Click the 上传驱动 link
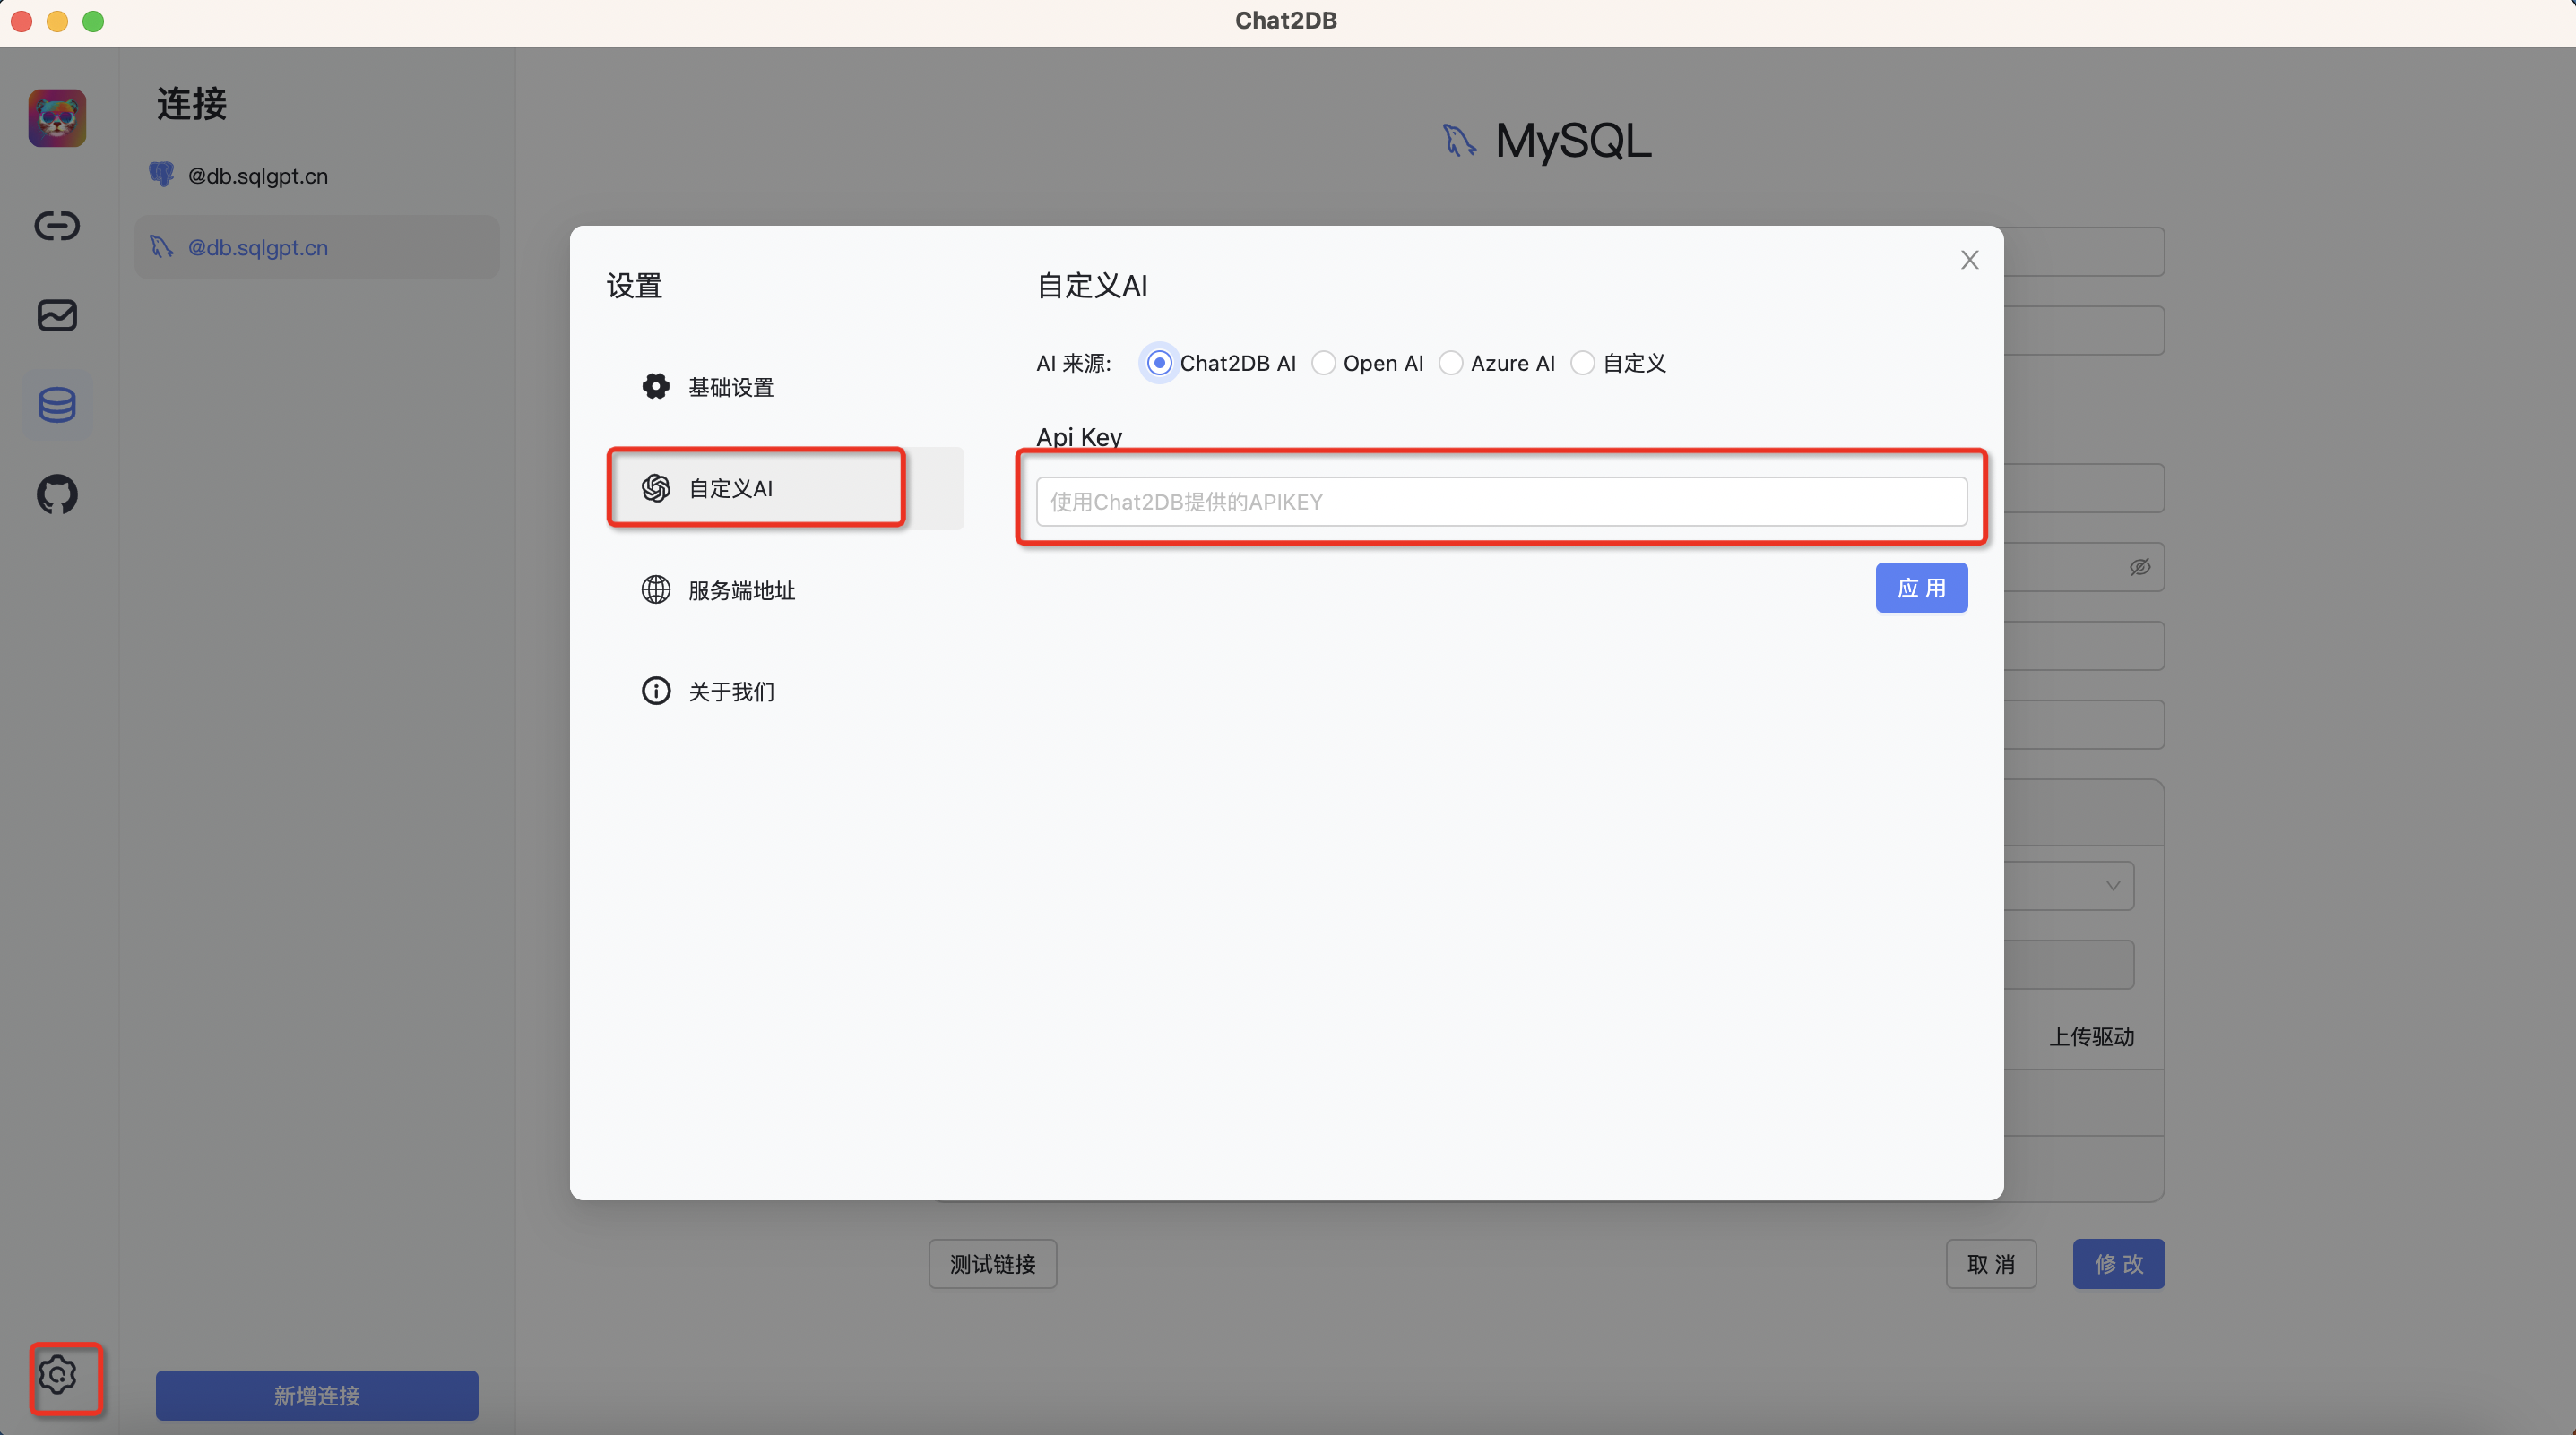Viewport: 2576px width, 1435px height. (2092, 1037)
